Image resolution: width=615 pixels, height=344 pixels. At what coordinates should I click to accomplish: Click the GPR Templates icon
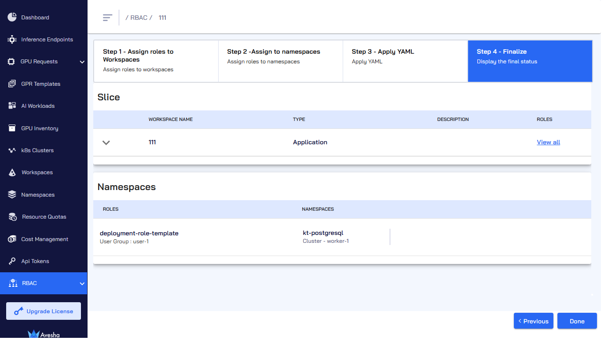pos(12,84)
